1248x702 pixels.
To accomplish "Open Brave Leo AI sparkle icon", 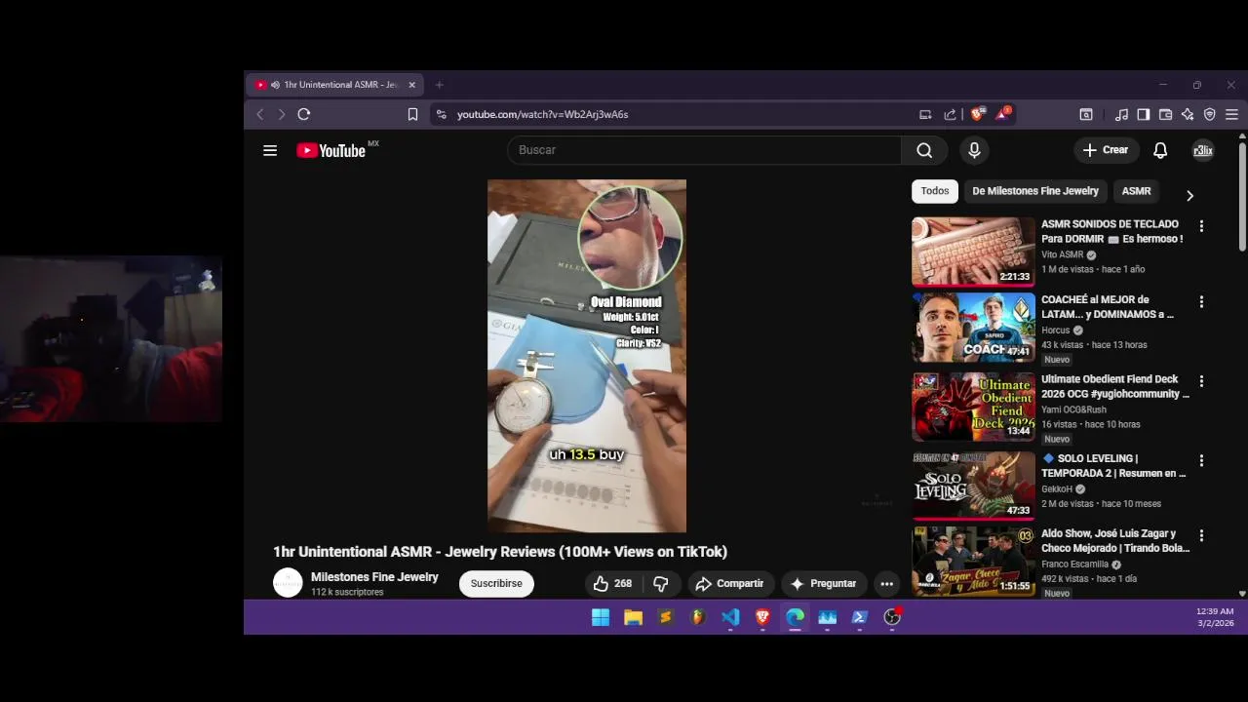I will 1188,114.
